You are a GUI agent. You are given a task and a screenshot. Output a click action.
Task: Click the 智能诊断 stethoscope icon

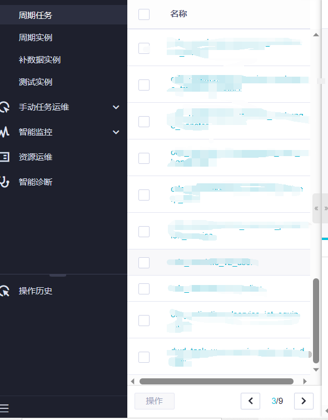[x=4, y=182]
